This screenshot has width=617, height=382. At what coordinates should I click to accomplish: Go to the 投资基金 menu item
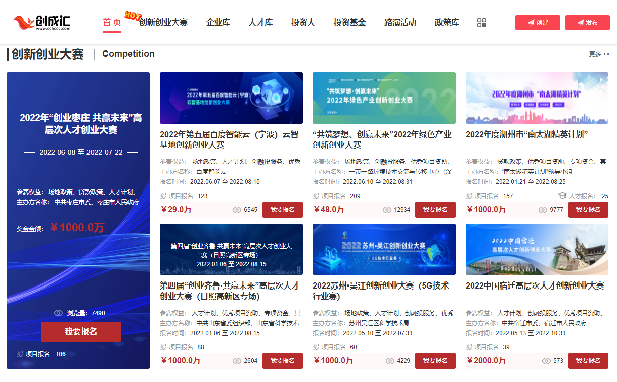pos(349,23)
